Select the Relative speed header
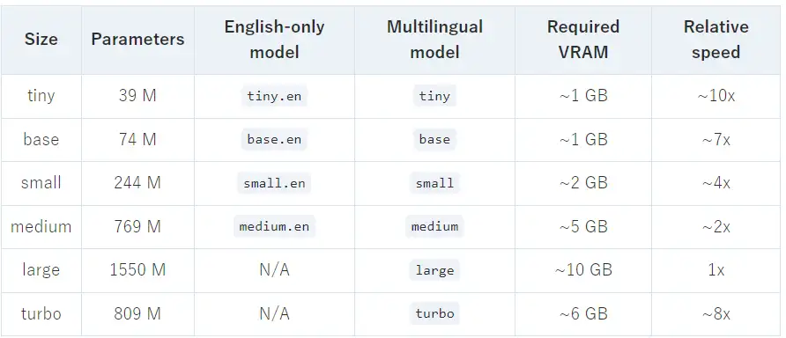 point(716,39)
